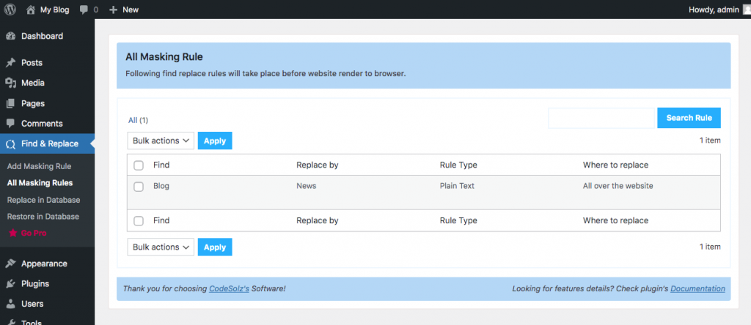The height and width of the screenshot is (325, 751).
Task: Tick the select-all checkbox in table footer
Action: point(139,221)
